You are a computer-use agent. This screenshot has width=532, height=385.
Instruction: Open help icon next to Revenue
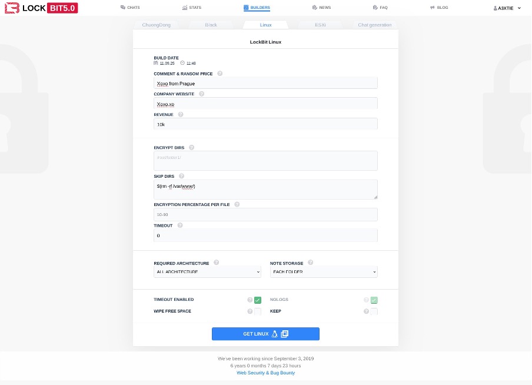point(181,114)
